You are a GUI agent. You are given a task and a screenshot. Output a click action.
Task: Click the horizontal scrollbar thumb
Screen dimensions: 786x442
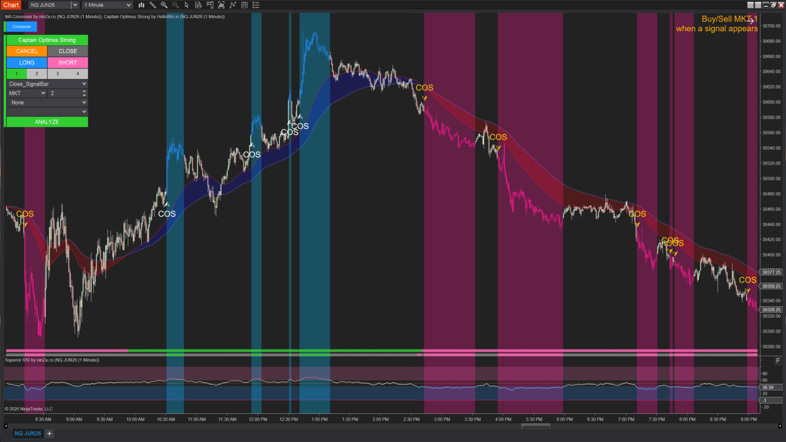click(535, 426)
